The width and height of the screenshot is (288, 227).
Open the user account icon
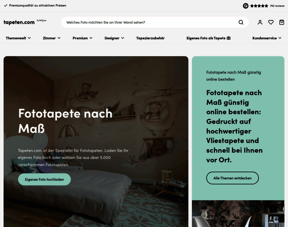click(260, 22)
